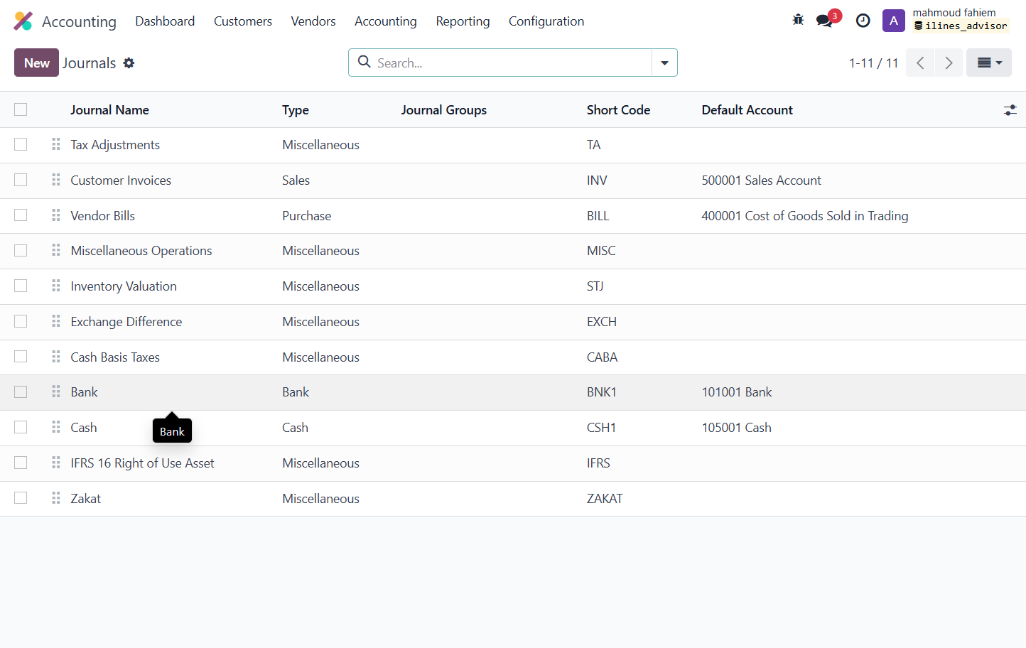1026x648 pixels.
Task: Click the search magnifier icon
Action: coord(364,62)
